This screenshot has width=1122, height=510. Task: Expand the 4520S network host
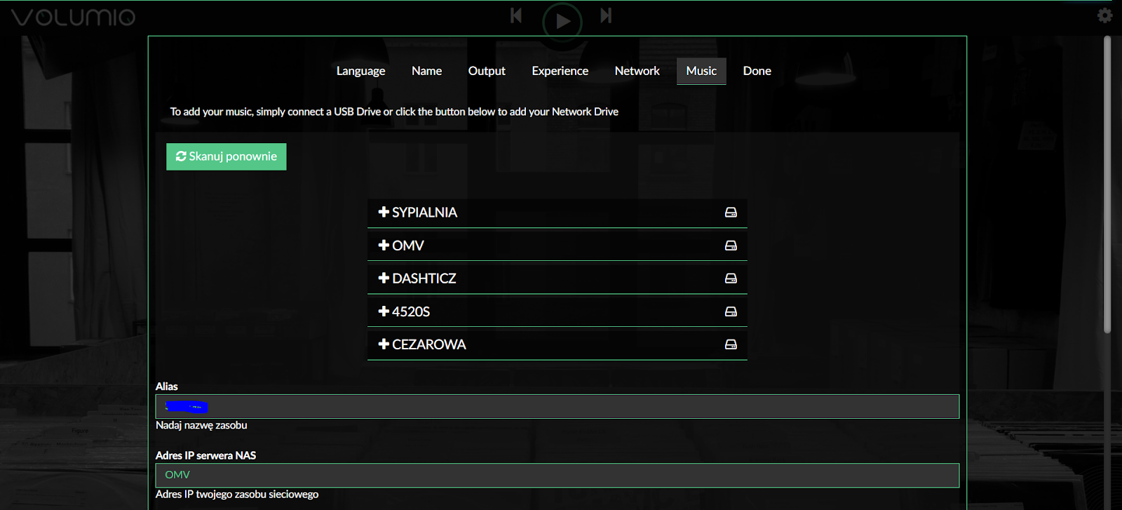[557, 311]
